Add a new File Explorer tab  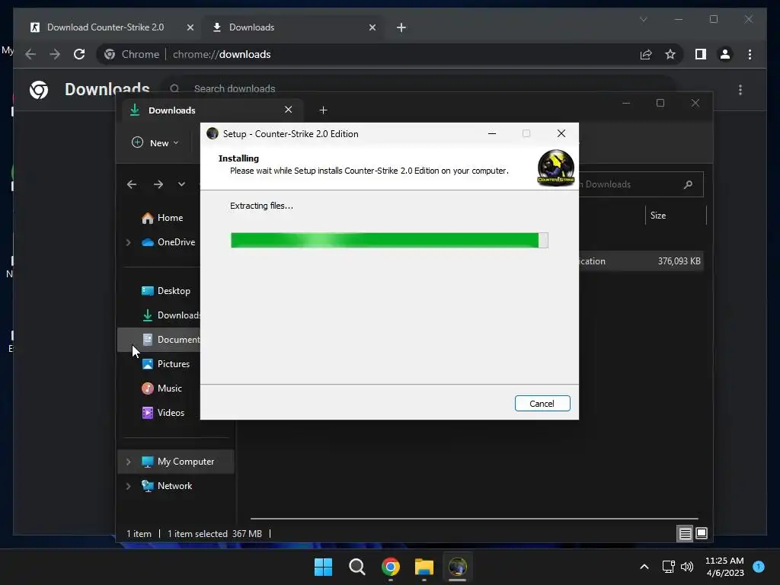(323, 110)
